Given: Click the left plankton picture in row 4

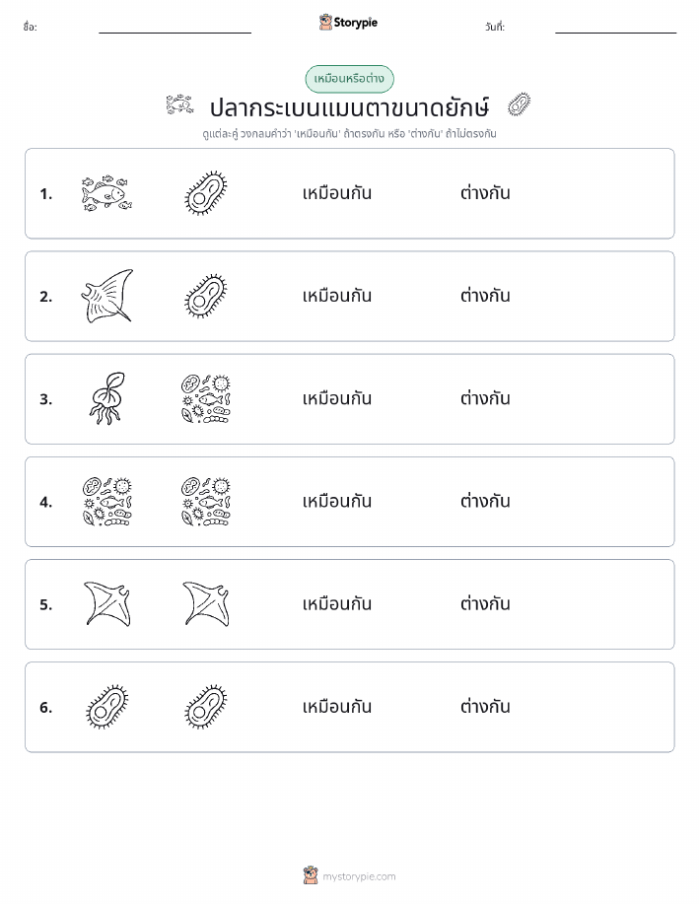Looking at the screenshot, I should click(106, 501).
